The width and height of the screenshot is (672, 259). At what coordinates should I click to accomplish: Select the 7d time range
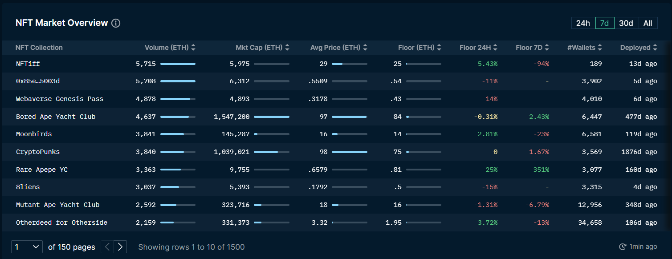(604, 23)
